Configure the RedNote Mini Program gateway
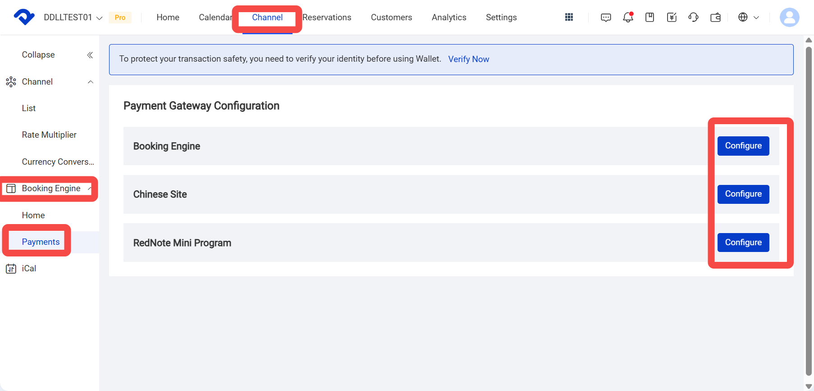Image resolution: width=814 pixels, height=391 pixels. (x=743, y=243)
